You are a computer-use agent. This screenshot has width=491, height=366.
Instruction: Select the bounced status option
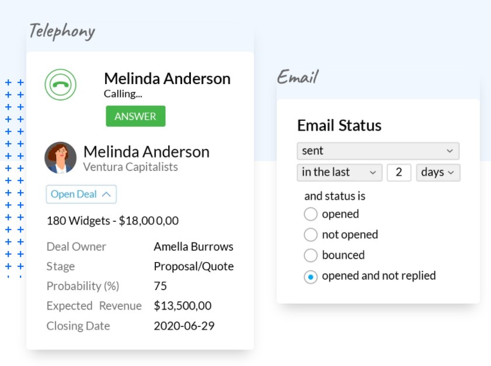310,255
